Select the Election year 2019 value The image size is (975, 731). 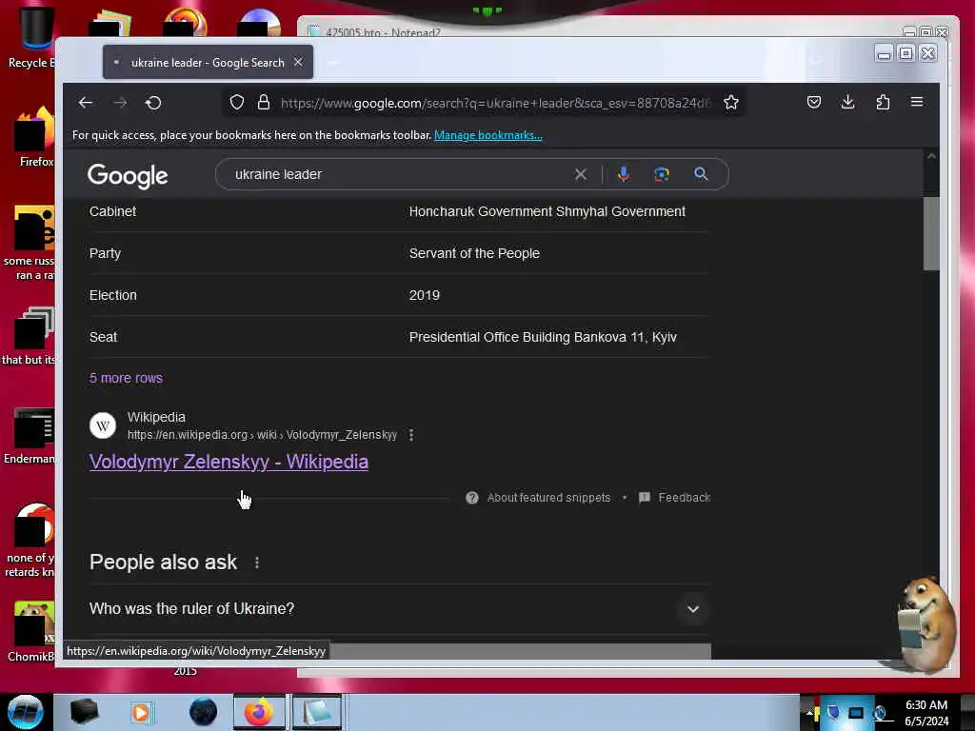tap(424, 295)
